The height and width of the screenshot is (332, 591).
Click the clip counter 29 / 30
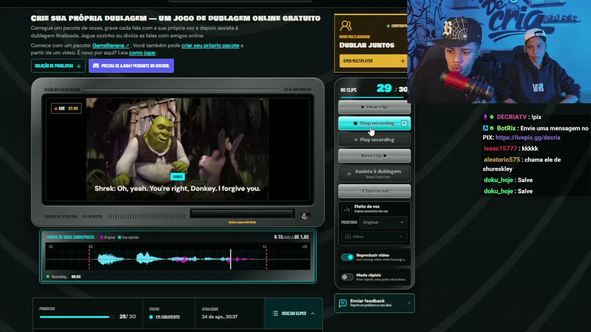pos(392,89)
